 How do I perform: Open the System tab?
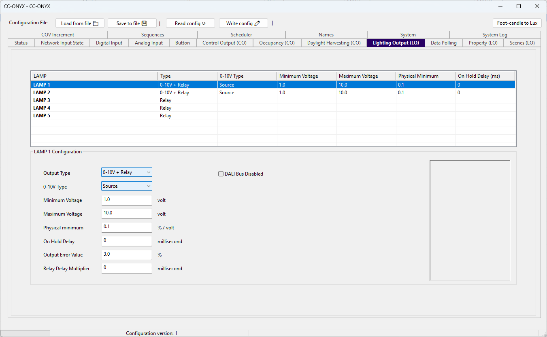pos(408,35)
